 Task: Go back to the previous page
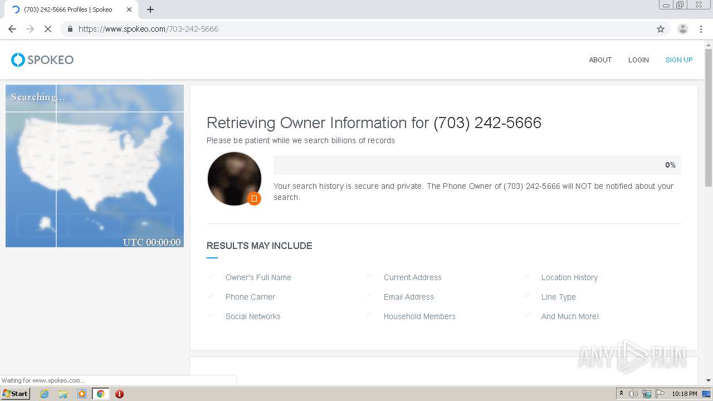(12, 29)
